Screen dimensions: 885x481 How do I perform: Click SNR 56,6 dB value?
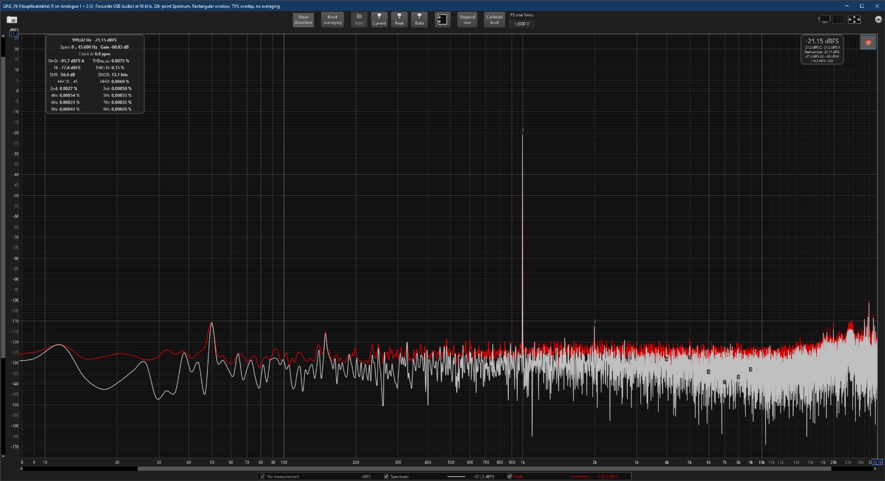67,75
